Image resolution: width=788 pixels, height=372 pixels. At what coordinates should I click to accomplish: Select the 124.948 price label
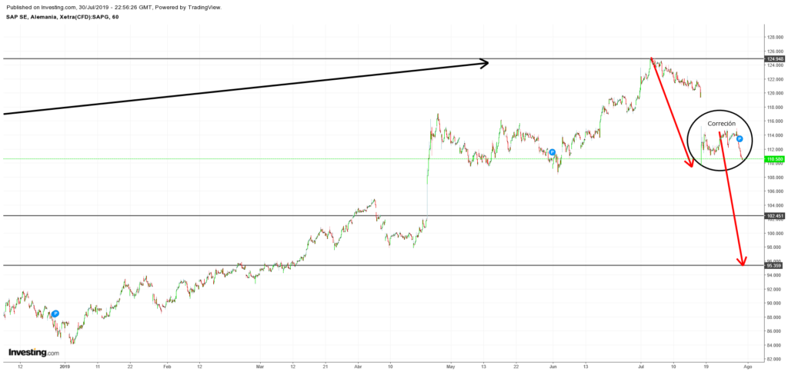point(775,59)
